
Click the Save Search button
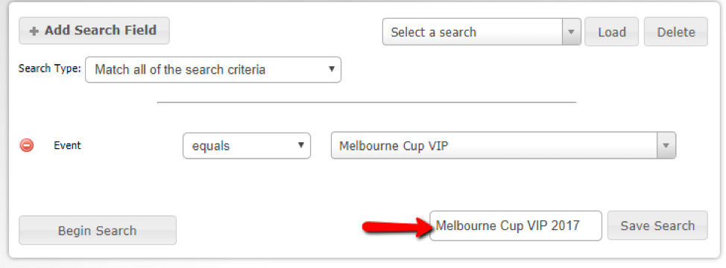(657, 226)
